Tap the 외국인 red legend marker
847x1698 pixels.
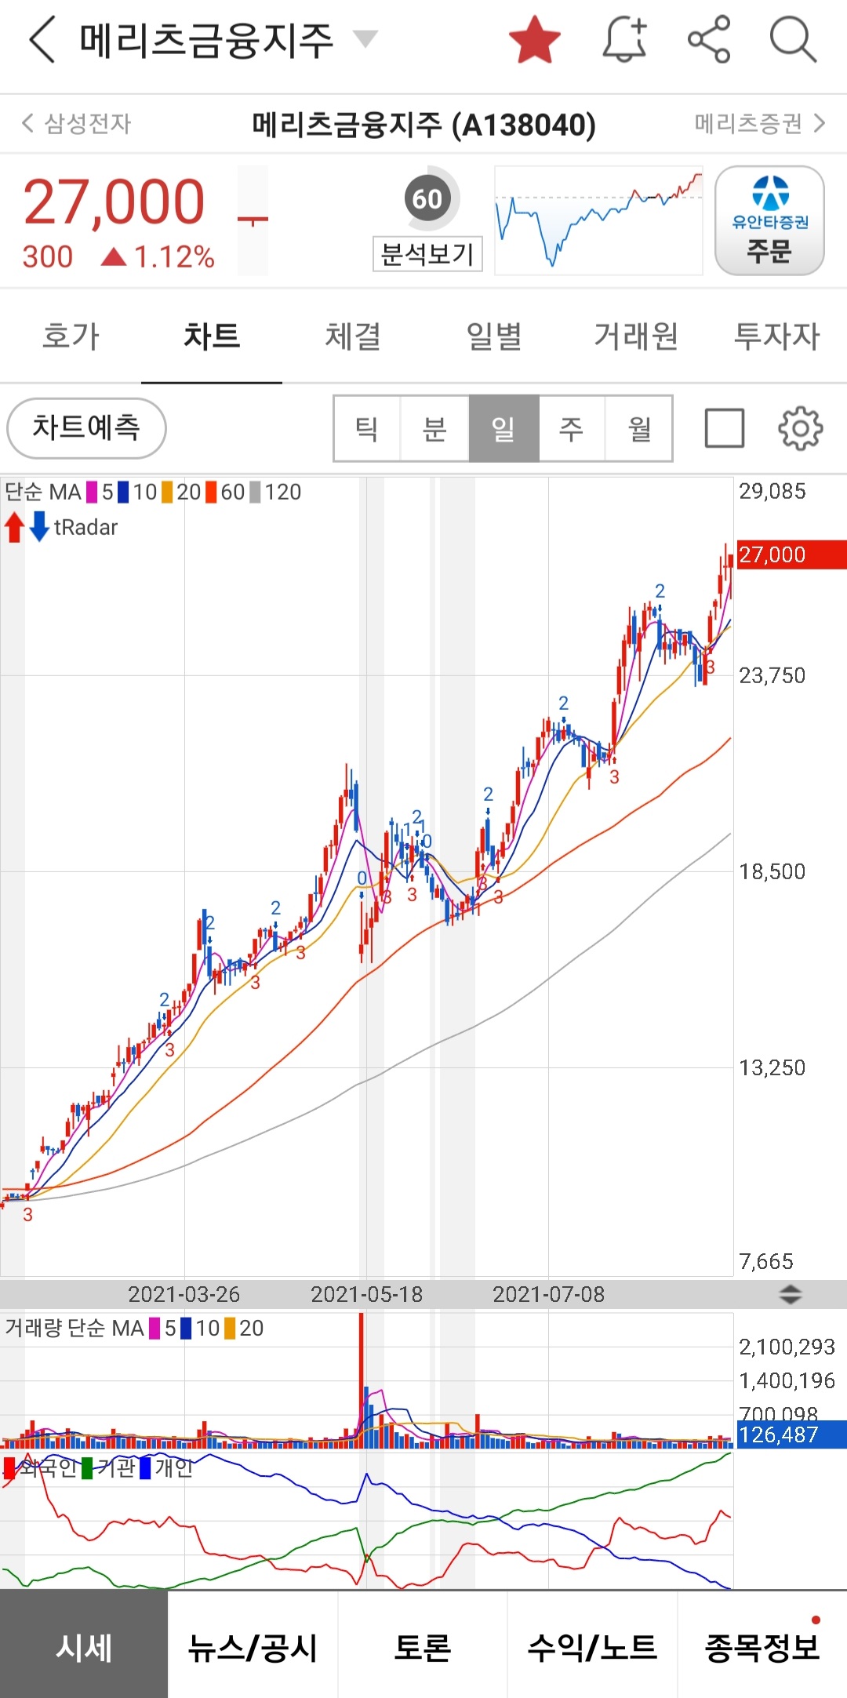tap(9, 1467)
